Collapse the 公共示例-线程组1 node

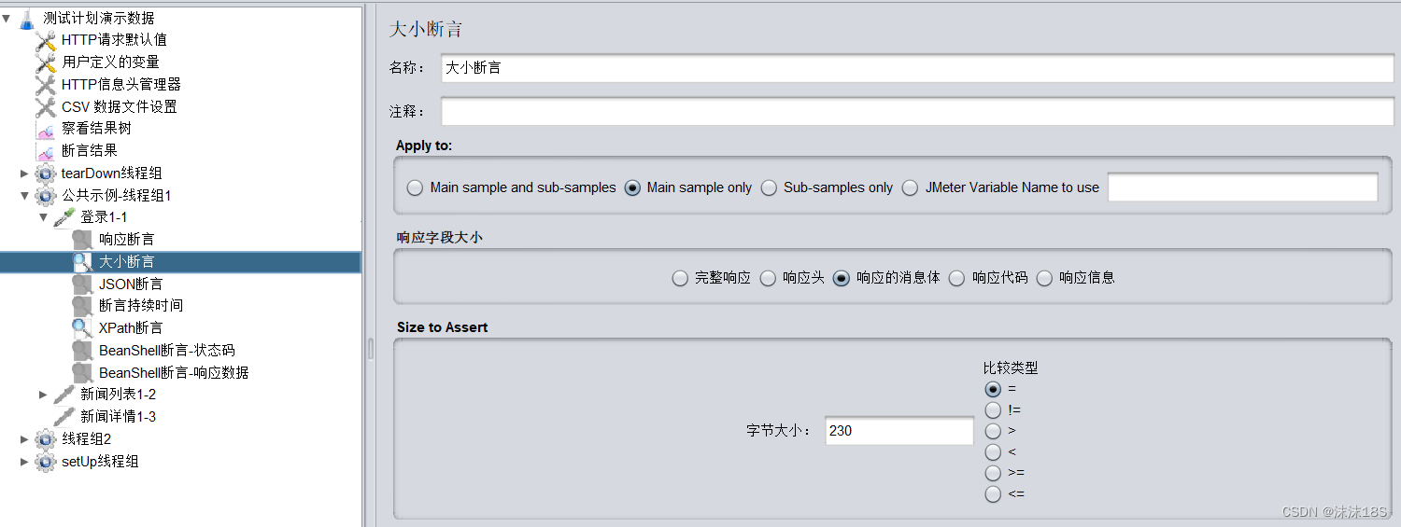24,196
